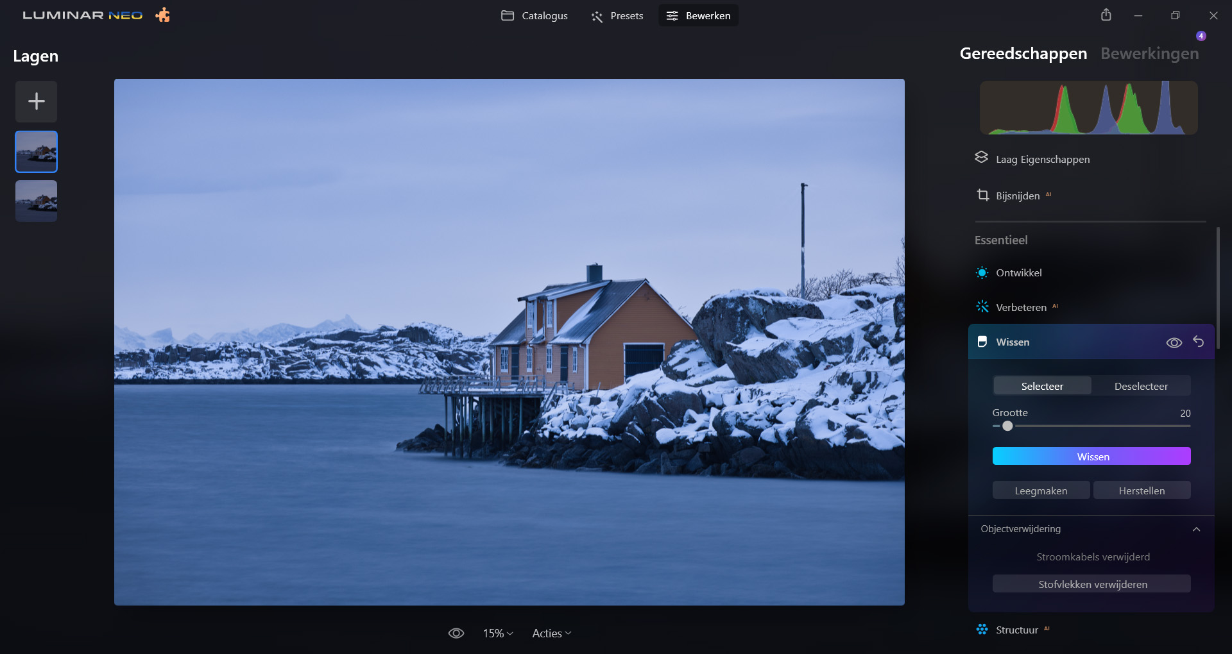Click the Laag Eigenschappen layers icon
This screenshot has height=654, width=1232.
[981, 158]
